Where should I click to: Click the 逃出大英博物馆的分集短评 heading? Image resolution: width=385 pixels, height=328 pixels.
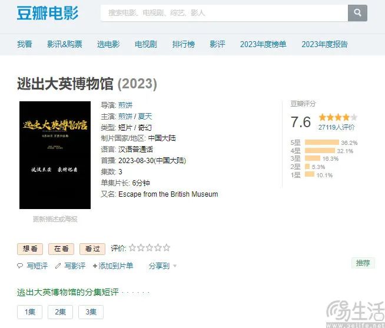coord(68,293)
